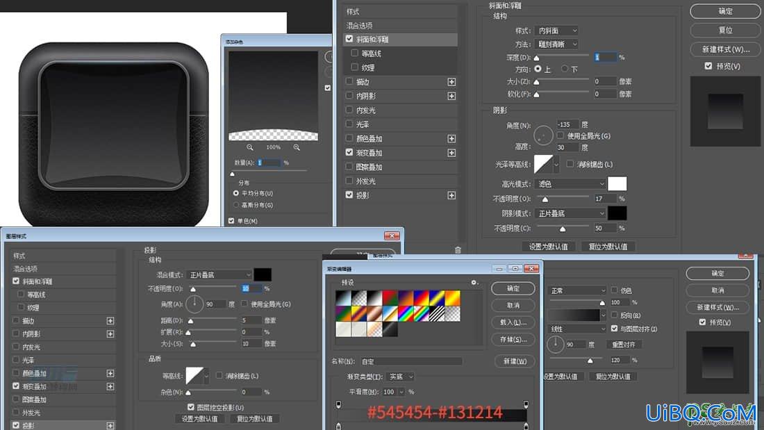
Task: Open 线性 style dropdown in Gradient Overlay
Action: [x=577, y=329]
